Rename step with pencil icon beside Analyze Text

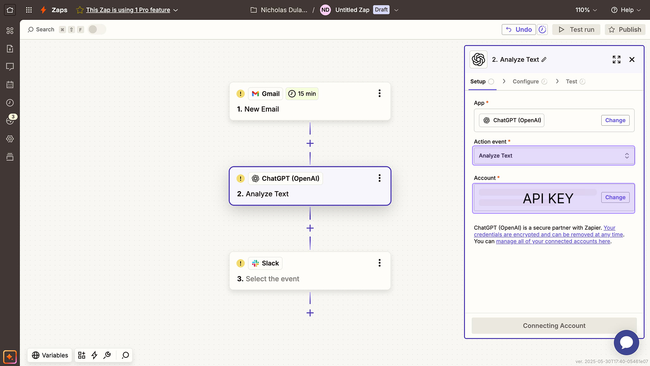click(x=544, y=59)
